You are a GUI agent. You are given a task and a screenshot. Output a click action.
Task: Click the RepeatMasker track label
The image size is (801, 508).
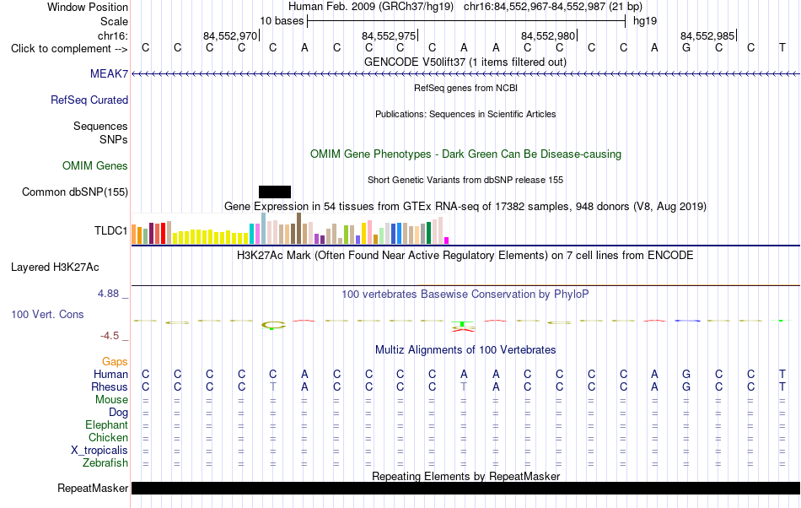(93, 489)
